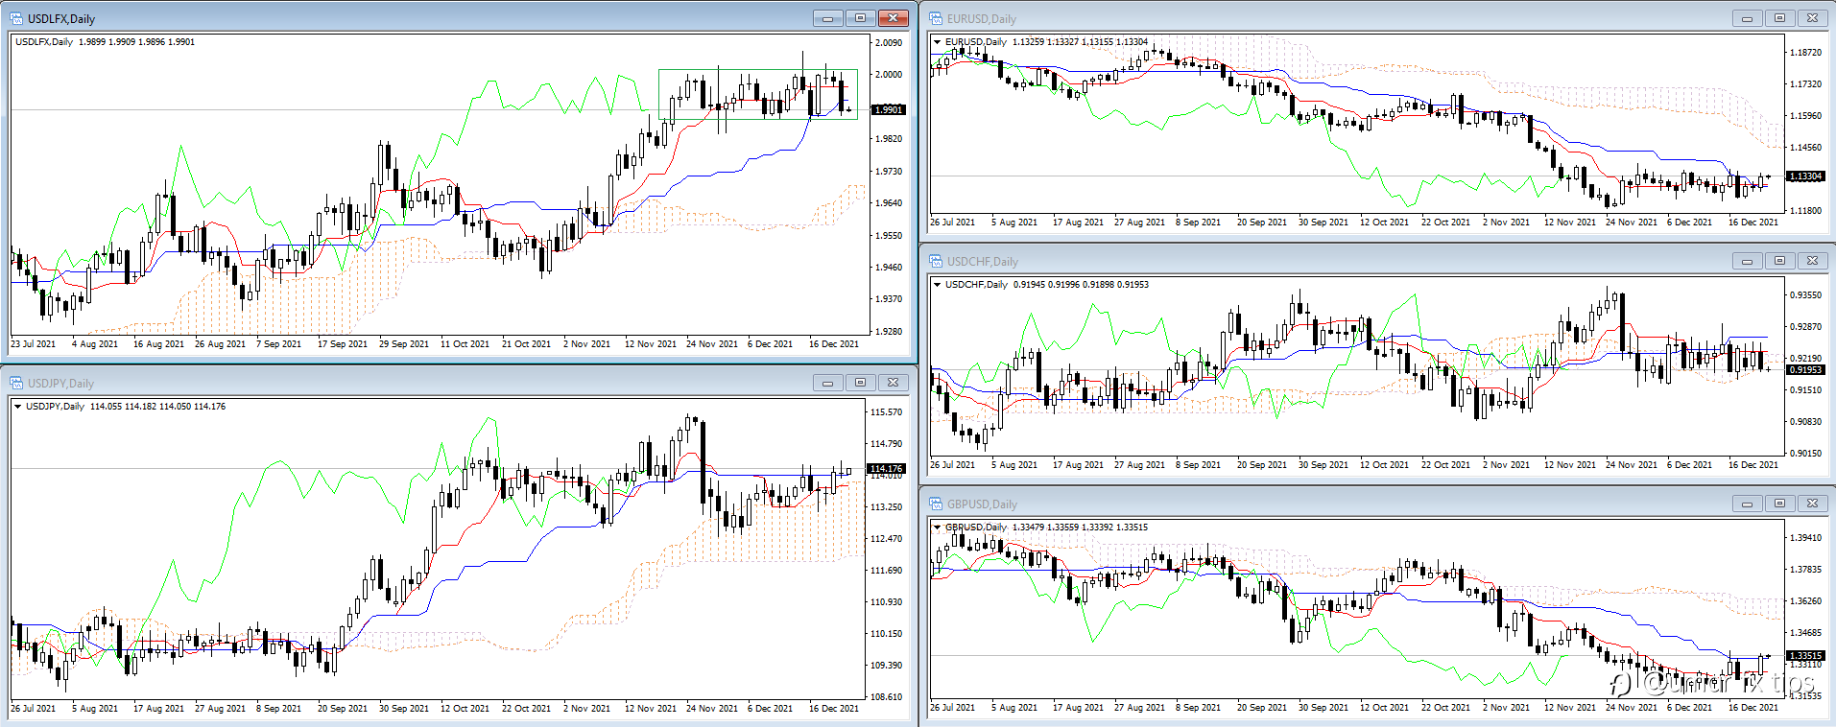The image size is (1836, 727).
Task: Click the 1.9901 current price label
Action: pos(888,109)
